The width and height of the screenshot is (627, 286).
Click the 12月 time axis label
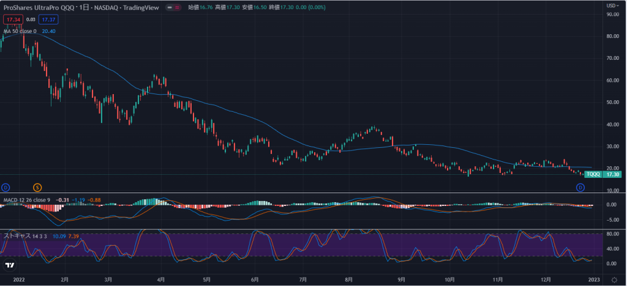(x=547, y=279)
